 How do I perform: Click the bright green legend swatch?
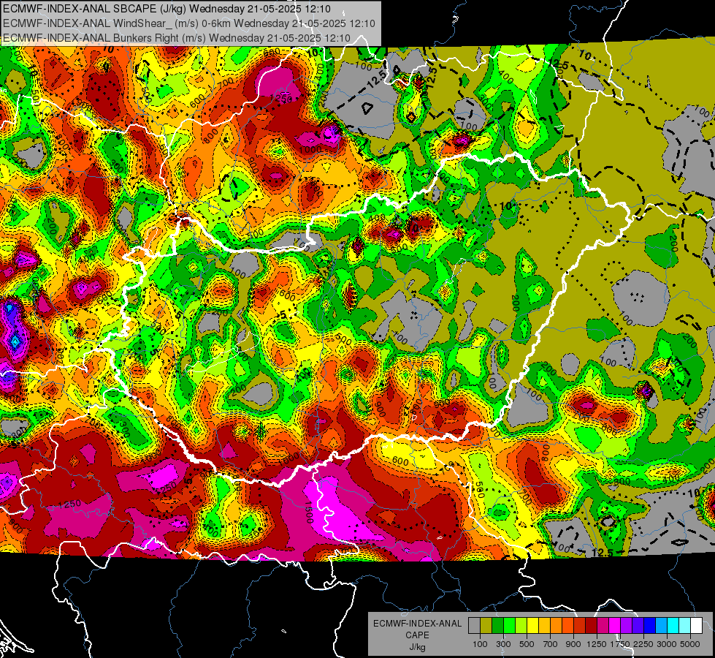[x=509, y=625]
